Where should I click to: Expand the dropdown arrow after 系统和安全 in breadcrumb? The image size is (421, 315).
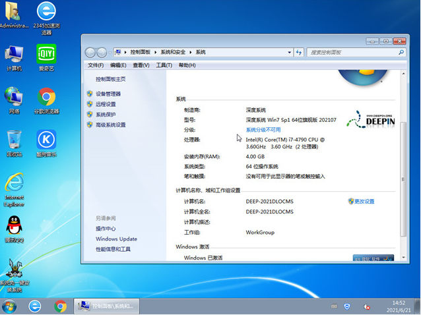[x=191, y=52]
